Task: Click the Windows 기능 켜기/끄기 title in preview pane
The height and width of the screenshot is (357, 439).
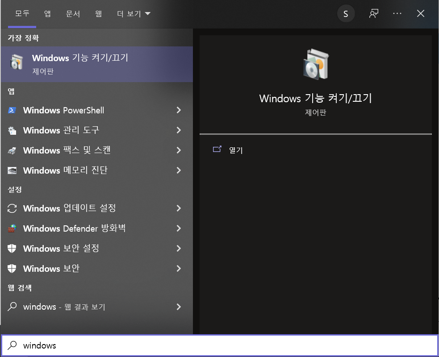Action: [x=316, y=99]
